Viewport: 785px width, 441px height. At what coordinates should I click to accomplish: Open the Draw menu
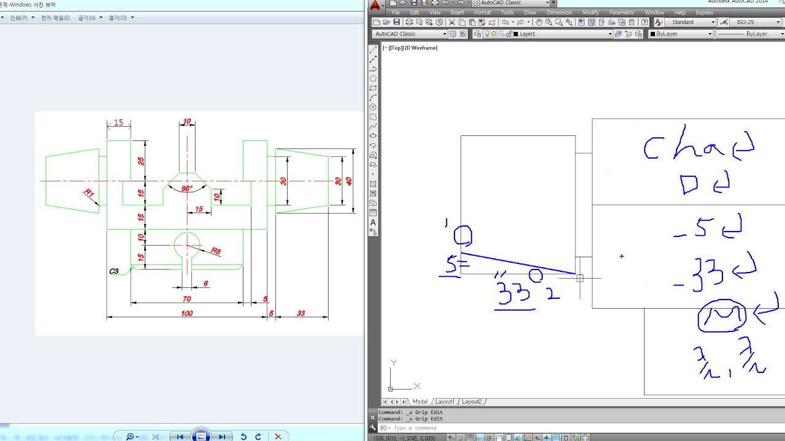[530, 12]
